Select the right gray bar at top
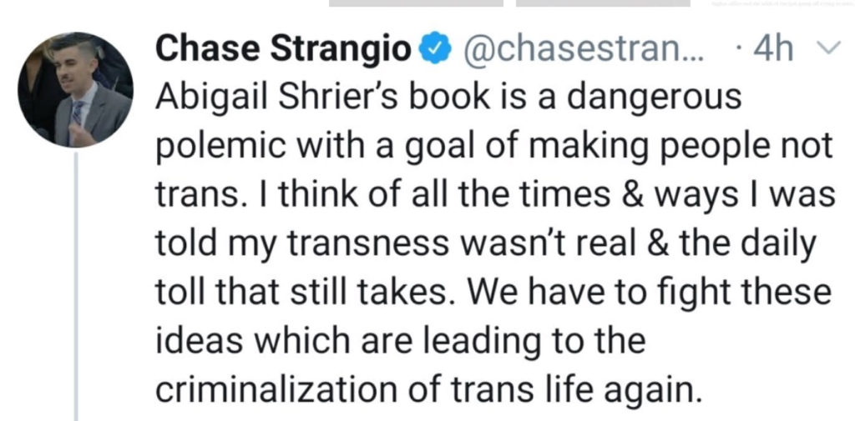The image size is (855, 421). pos(603,3)
